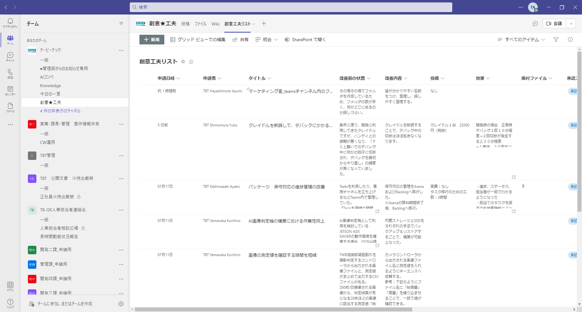This screenshot has width=582, height=312.
Task: Open the Activity feed icon
Action: [10, 23]
